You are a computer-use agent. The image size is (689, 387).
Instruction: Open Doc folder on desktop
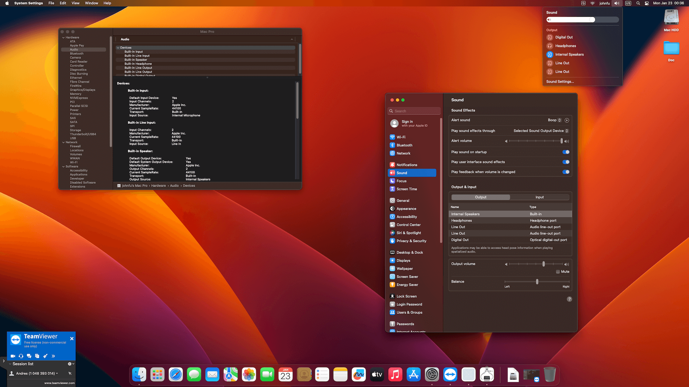[671, 51]
